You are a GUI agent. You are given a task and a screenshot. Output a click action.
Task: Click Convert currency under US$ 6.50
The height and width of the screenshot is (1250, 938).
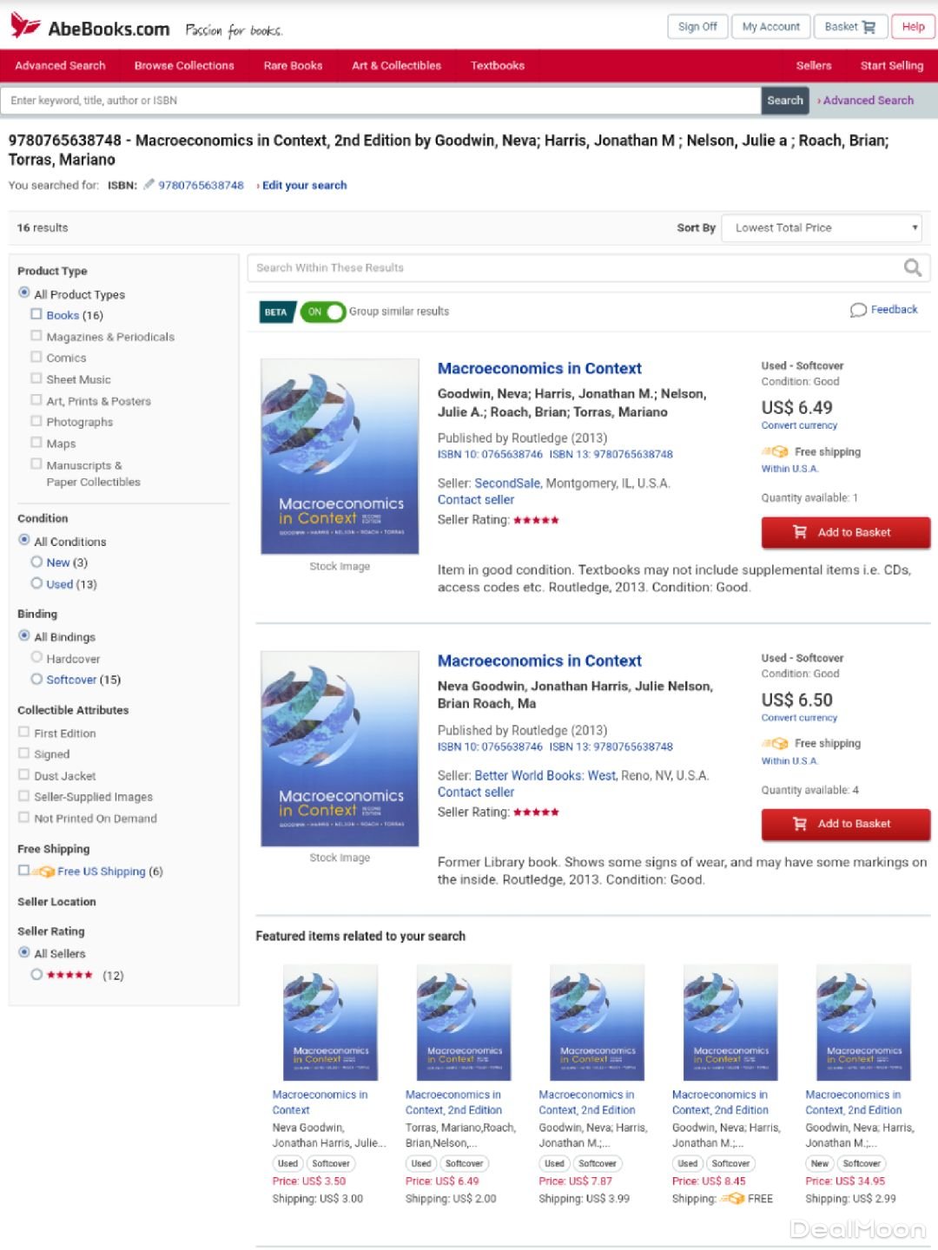coord(799,718)
